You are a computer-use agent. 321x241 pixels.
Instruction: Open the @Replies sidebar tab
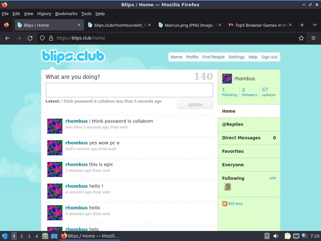point(249,124)
